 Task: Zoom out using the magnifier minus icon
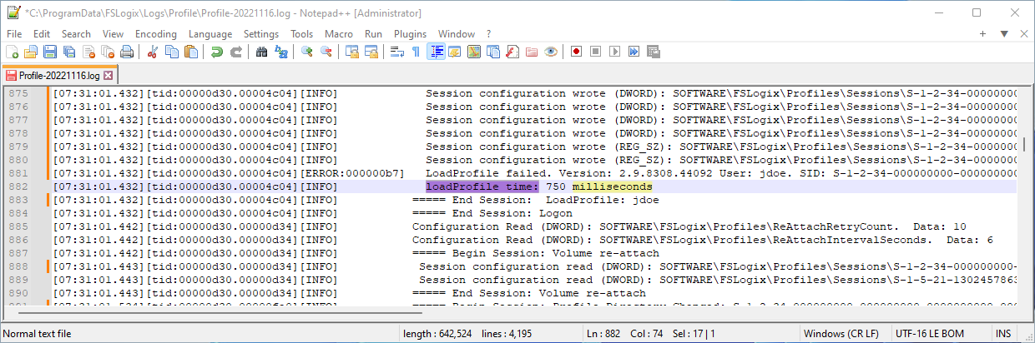[326, 52]
